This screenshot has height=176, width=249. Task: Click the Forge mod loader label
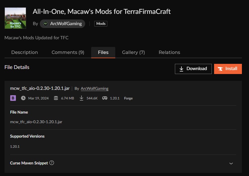point(128,98)
